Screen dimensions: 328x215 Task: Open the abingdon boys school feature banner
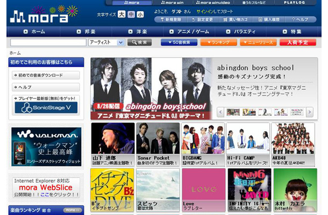[152, 89]
